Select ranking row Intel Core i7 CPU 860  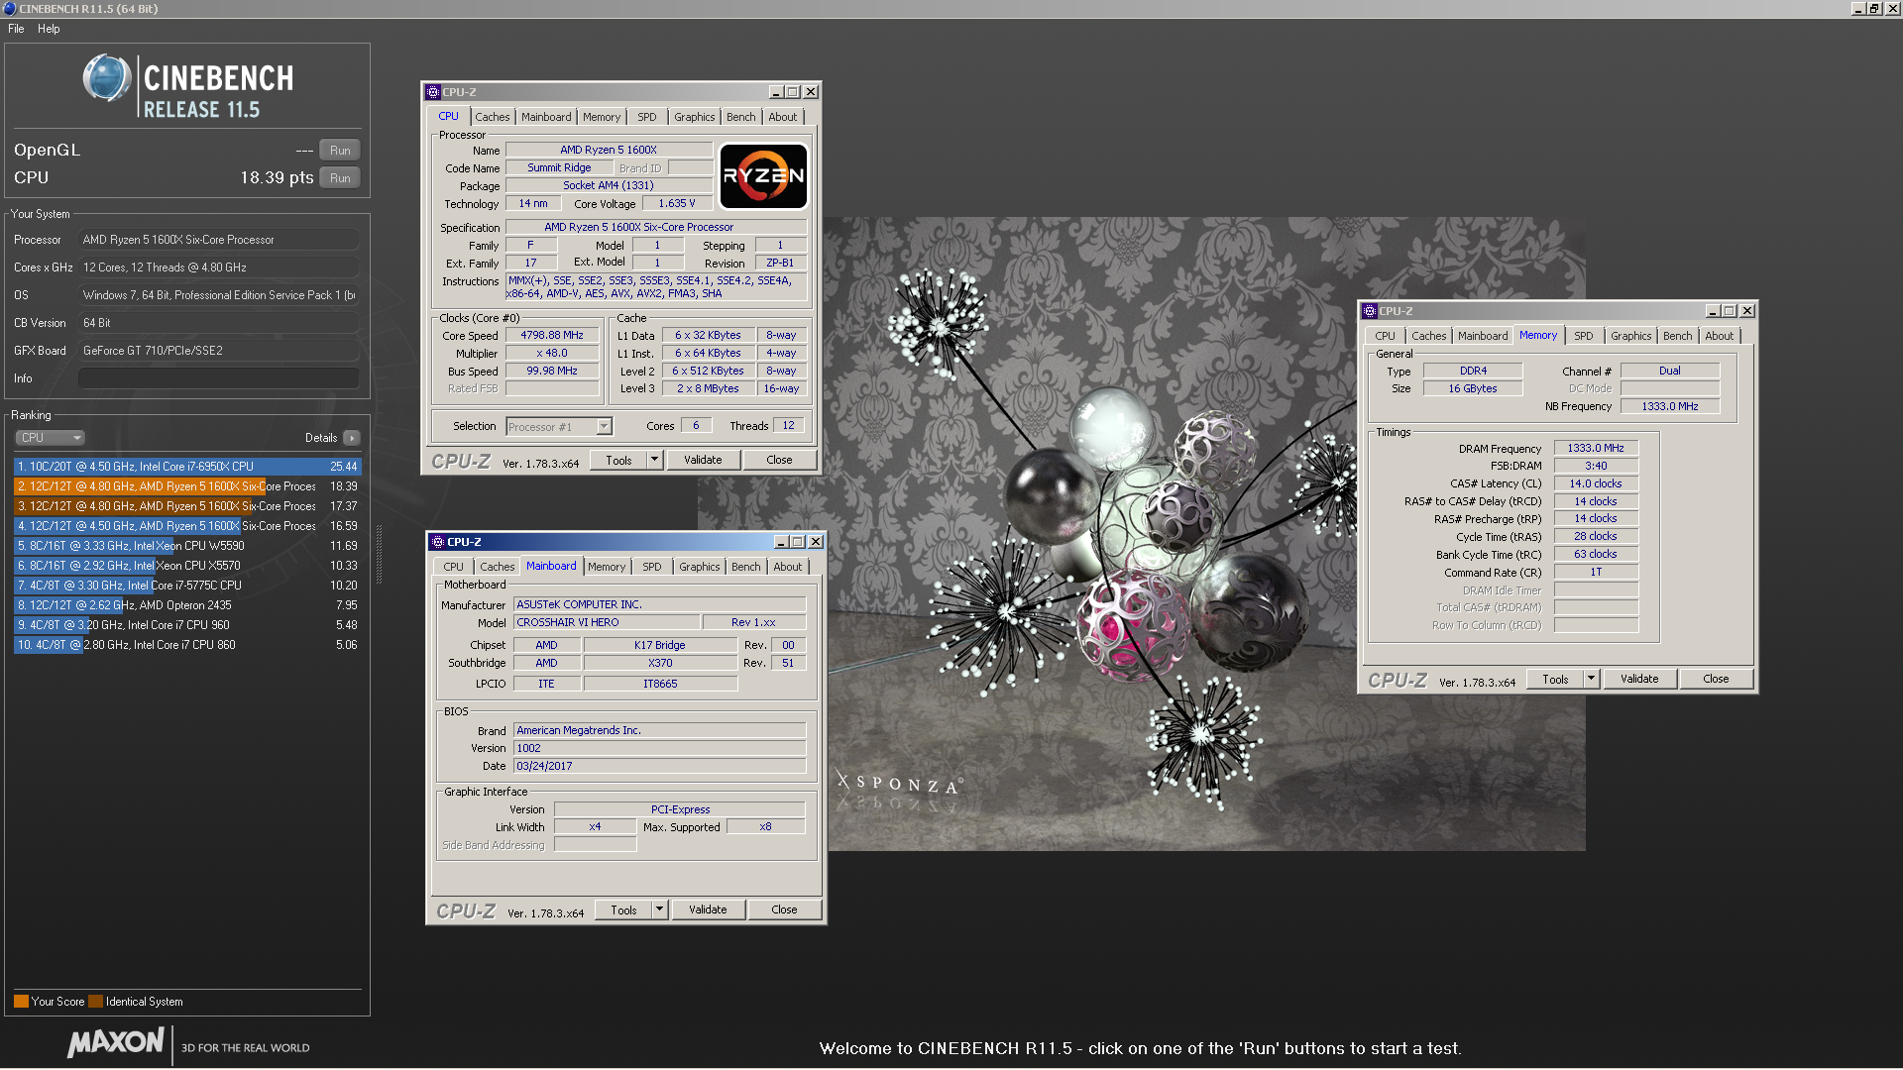point(187,645)
